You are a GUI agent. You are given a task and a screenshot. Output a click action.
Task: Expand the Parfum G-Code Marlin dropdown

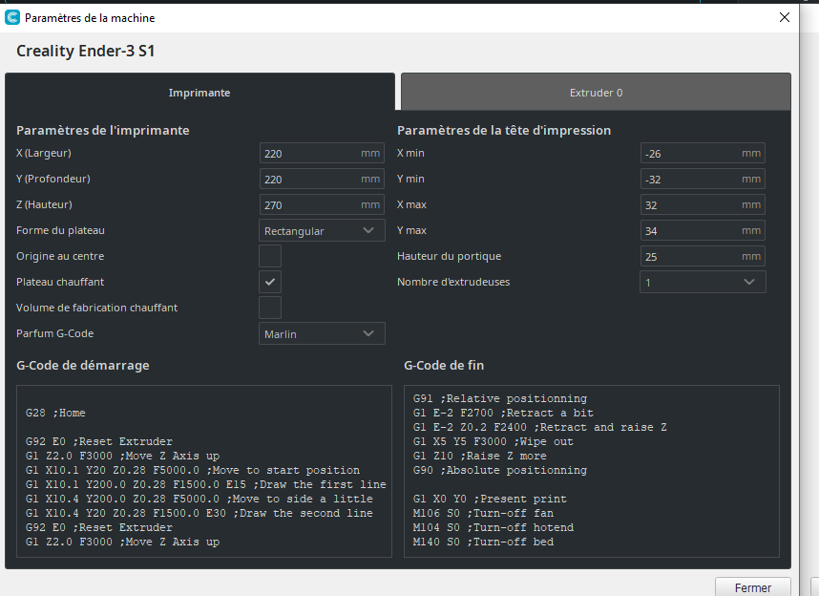[322, 333]
